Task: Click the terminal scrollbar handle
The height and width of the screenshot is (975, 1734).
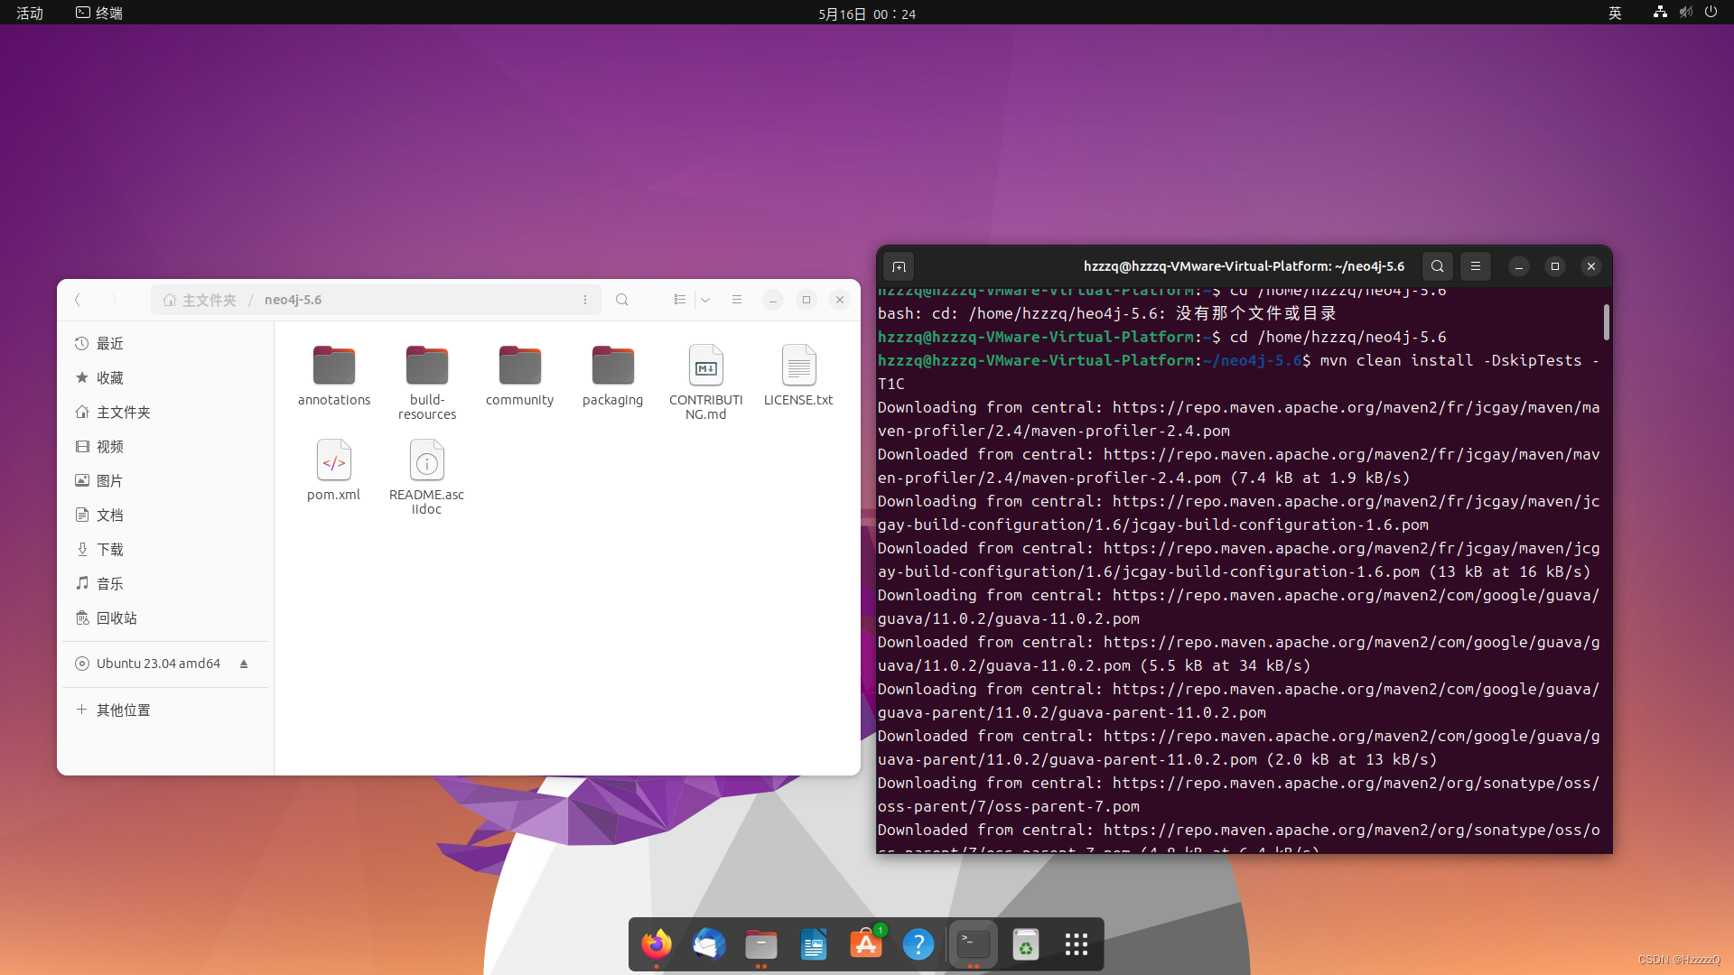Action: pos(1607,322)
